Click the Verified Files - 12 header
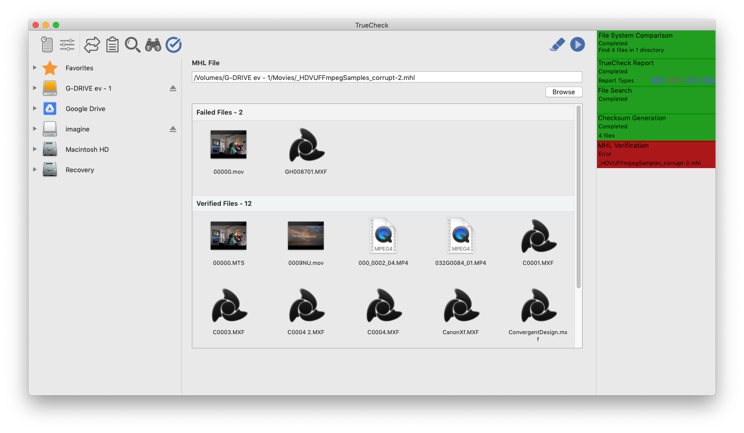744x433 pixels. pos(383,203)
